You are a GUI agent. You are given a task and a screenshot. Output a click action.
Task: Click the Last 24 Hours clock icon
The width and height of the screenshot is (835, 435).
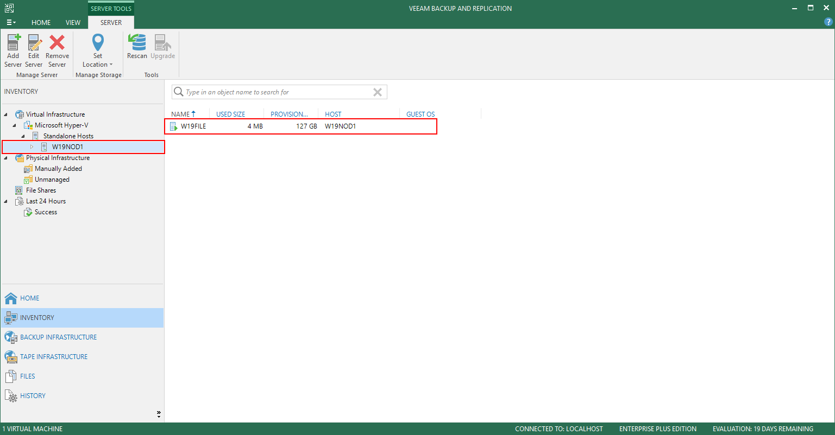point(20,201)
